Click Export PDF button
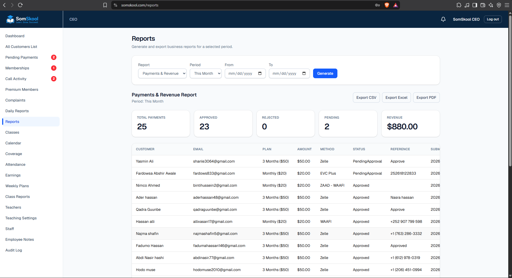Image resolution: width=512 pixels, height=278 pixels. [x=426, y=97]
